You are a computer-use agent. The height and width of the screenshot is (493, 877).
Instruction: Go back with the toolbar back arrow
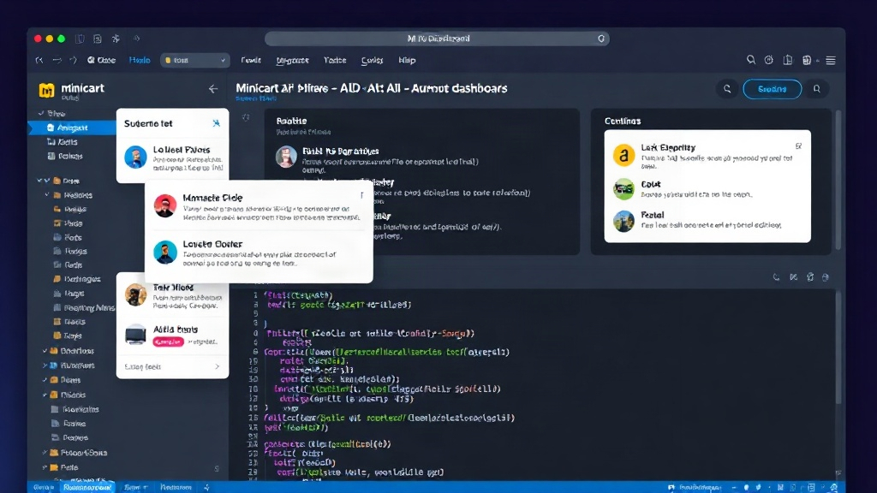39,61
